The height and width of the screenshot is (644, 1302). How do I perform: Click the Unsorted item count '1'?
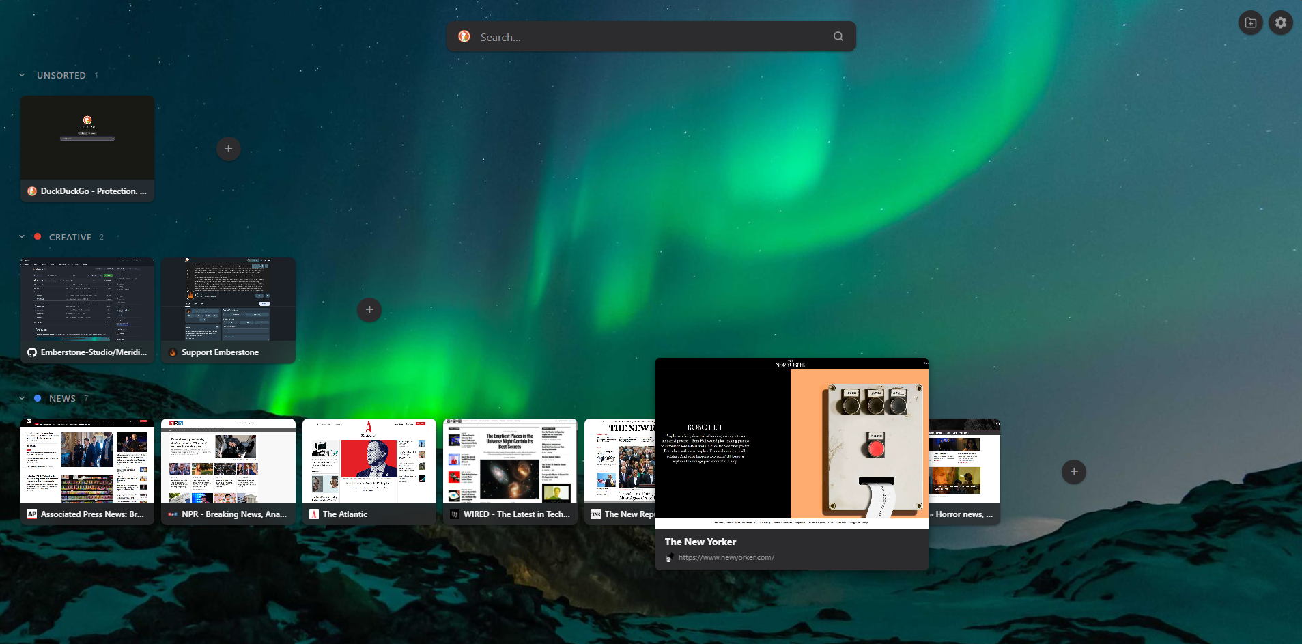click(x=96, y=75)
